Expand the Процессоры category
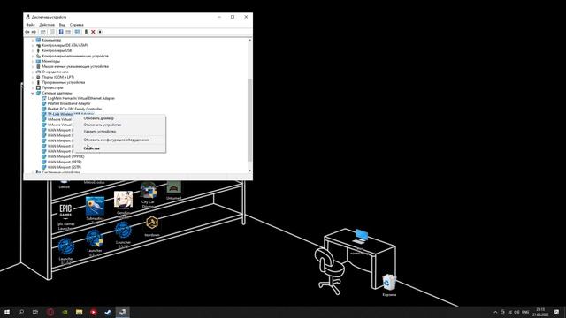This screenshot has width=566, height=318. pyautogui.click(x=33, y=87)
